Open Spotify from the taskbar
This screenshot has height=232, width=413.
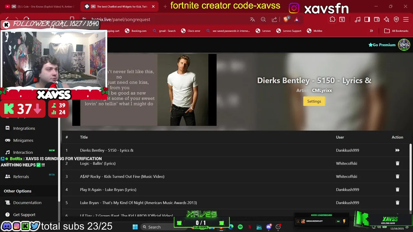pyautogui.click(x=240, y=227)
